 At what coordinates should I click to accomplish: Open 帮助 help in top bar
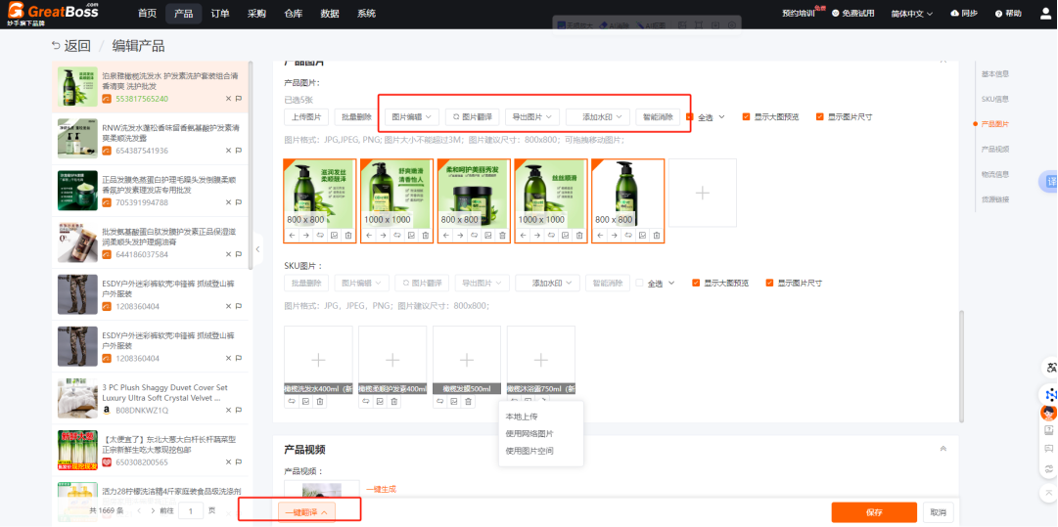click(1007, 14)
